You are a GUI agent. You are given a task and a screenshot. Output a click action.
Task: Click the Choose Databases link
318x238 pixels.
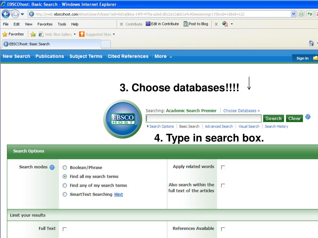tap(242, 111)
